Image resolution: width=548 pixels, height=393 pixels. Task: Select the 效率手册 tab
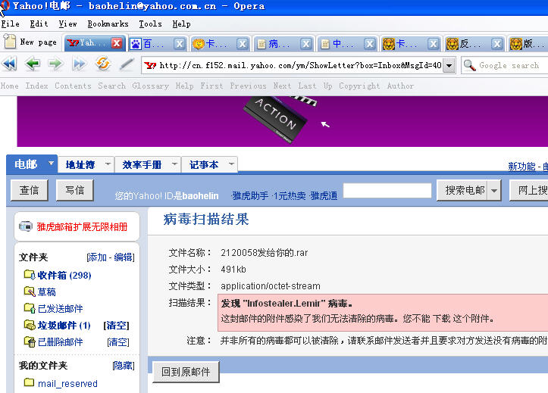(x=142, y=165)
